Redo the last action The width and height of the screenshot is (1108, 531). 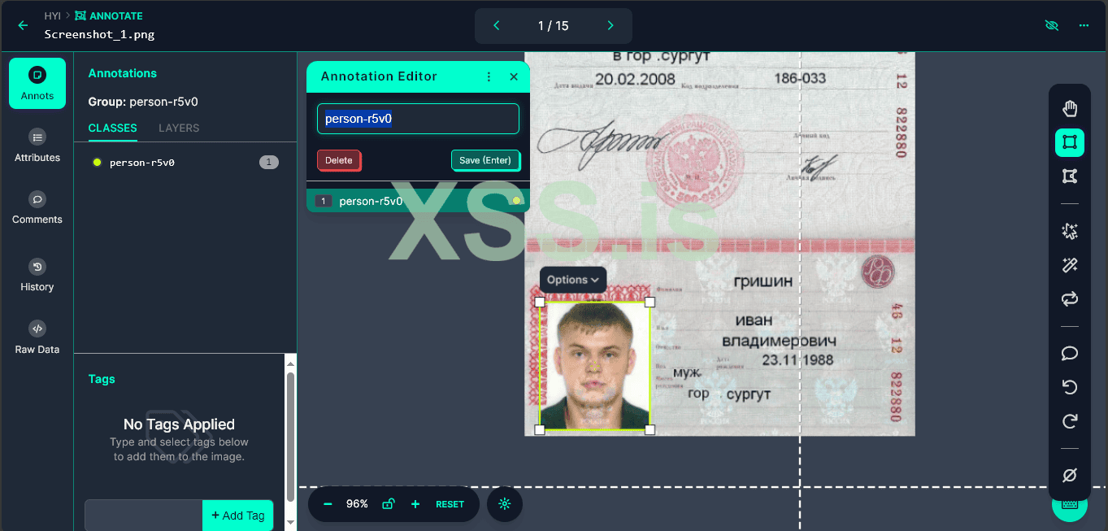[x=1070, y=421]
